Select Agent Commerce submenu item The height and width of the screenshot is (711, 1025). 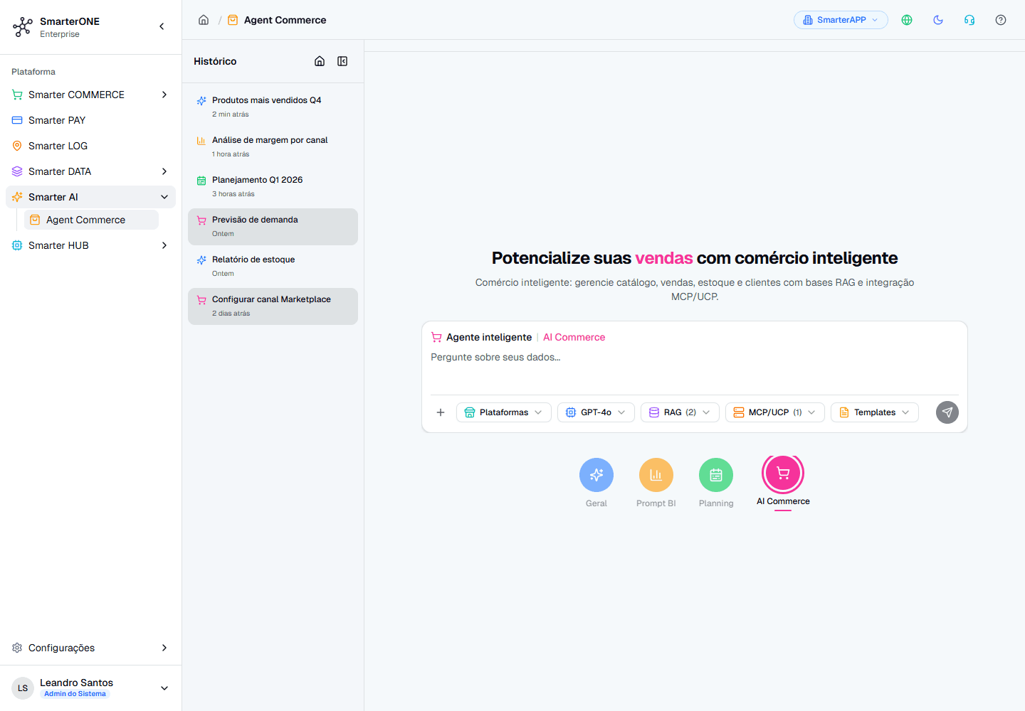click(91, 220)
